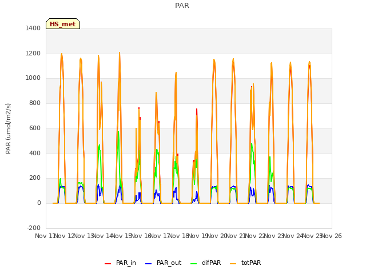Viewport: 366px width, 274px height.
Task: Click the 400 y-axis tick label
Action: (35, 153)
